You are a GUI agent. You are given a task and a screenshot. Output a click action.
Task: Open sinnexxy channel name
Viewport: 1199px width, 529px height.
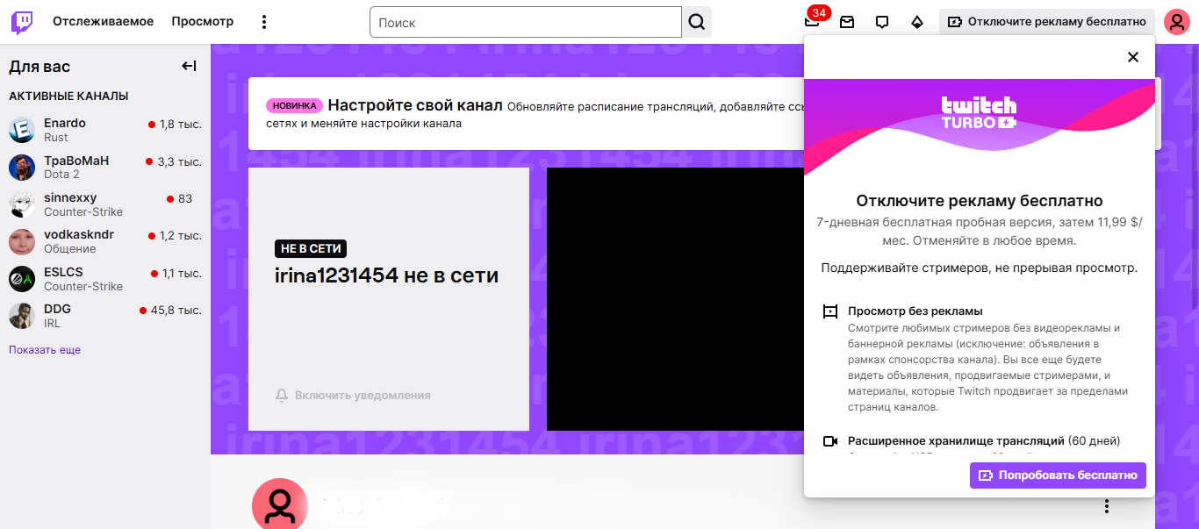(70, 197)
